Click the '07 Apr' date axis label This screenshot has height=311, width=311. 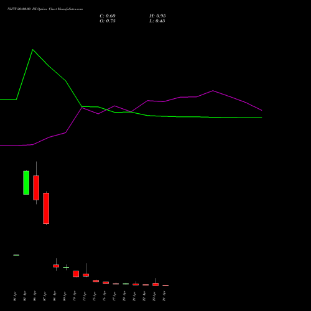44,296
